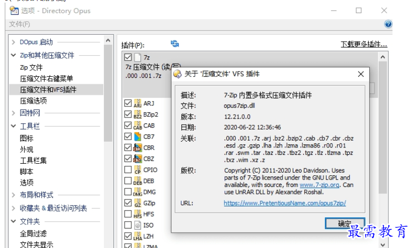The image size is (412, 248).
Task: Expand the 布局和样式 category
Action: coord(13,195)
